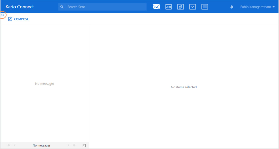Viewport: 279px width, 149px height.
Task: Click the Compose button
Action: (x=18, y=19)
